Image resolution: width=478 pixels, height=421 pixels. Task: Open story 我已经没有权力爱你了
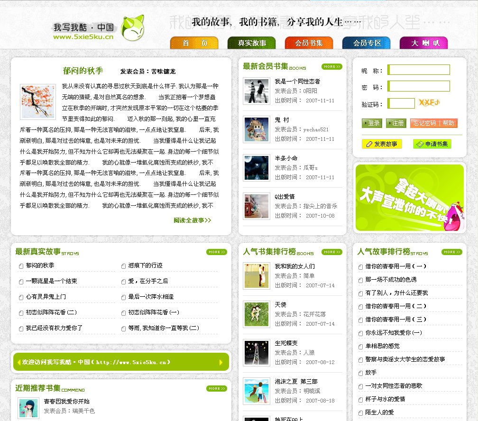tap(54, 328)
